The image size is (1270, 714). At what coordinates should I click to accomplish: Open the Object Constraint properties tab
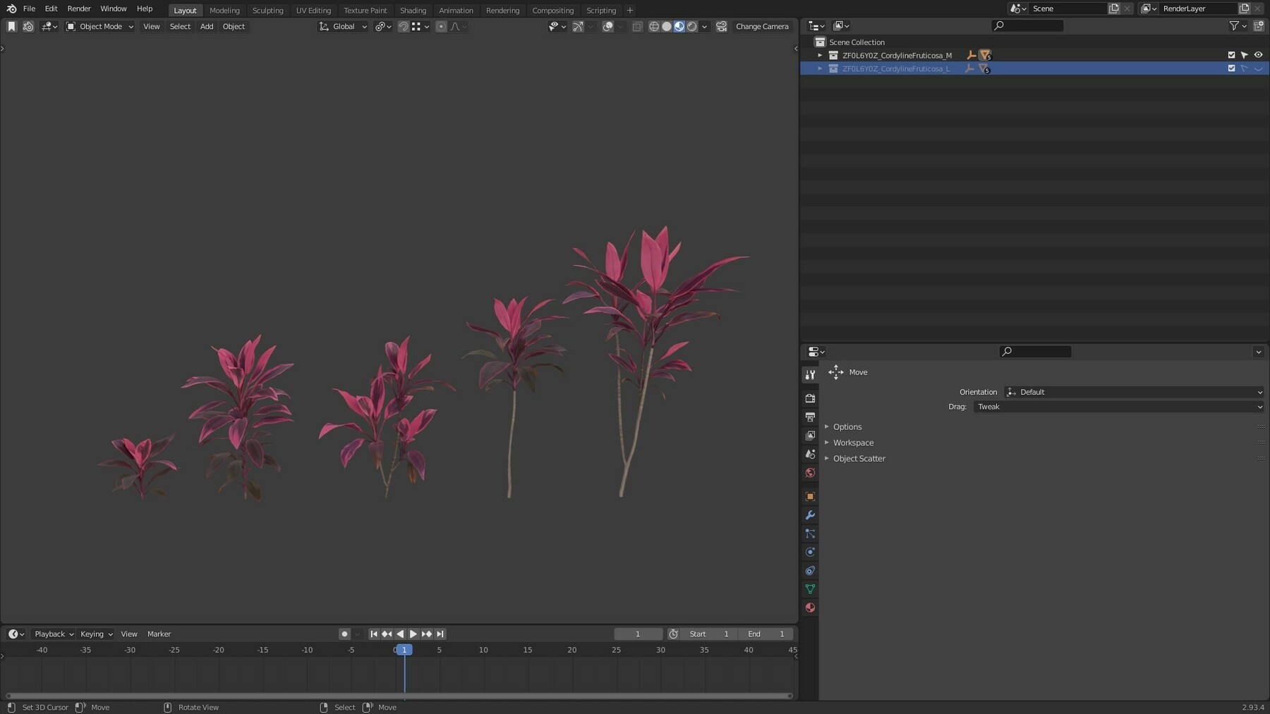[810, 570]
